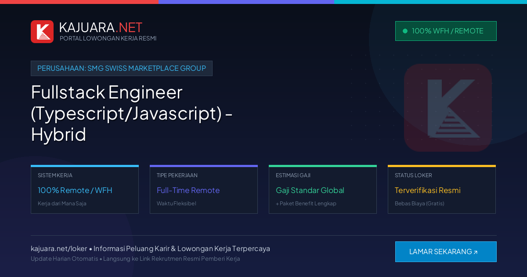Screen dimensions: 527x277
Task: Select the Perusahaan: SMG Swiss Marketplace Group tag
Action: coord(122,68)
